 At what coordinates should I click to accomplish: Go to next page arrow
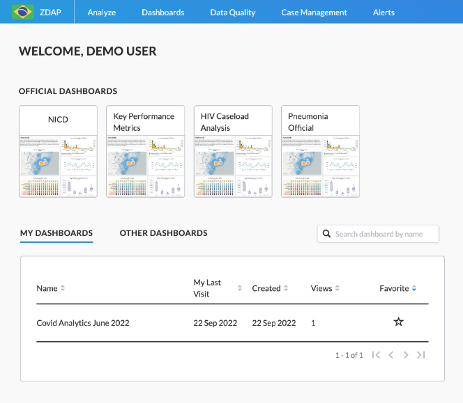tap(406, 355)
